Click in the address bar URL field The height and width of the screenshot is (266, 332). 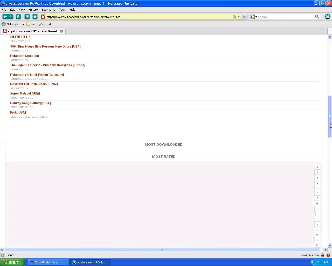point(139,17)
